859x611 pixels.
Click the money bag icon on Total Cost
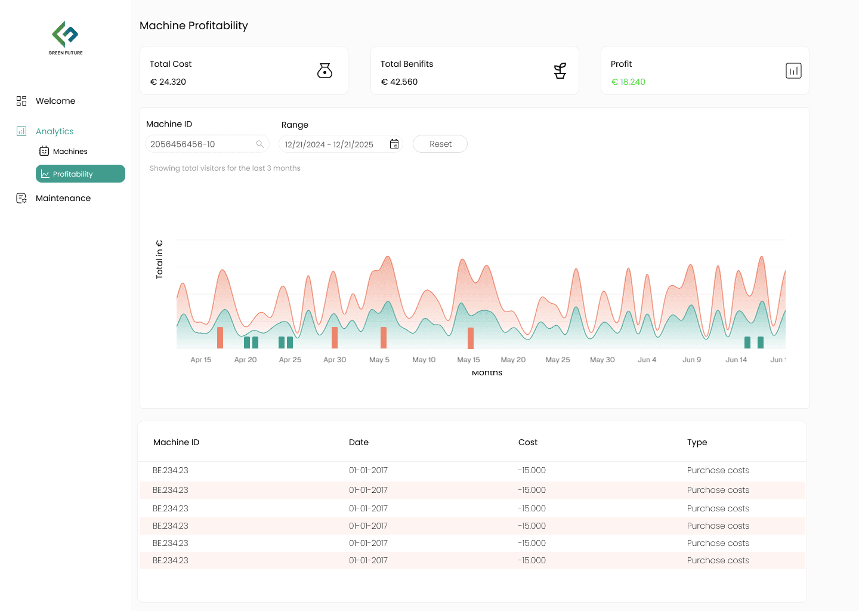coord(325,71)
